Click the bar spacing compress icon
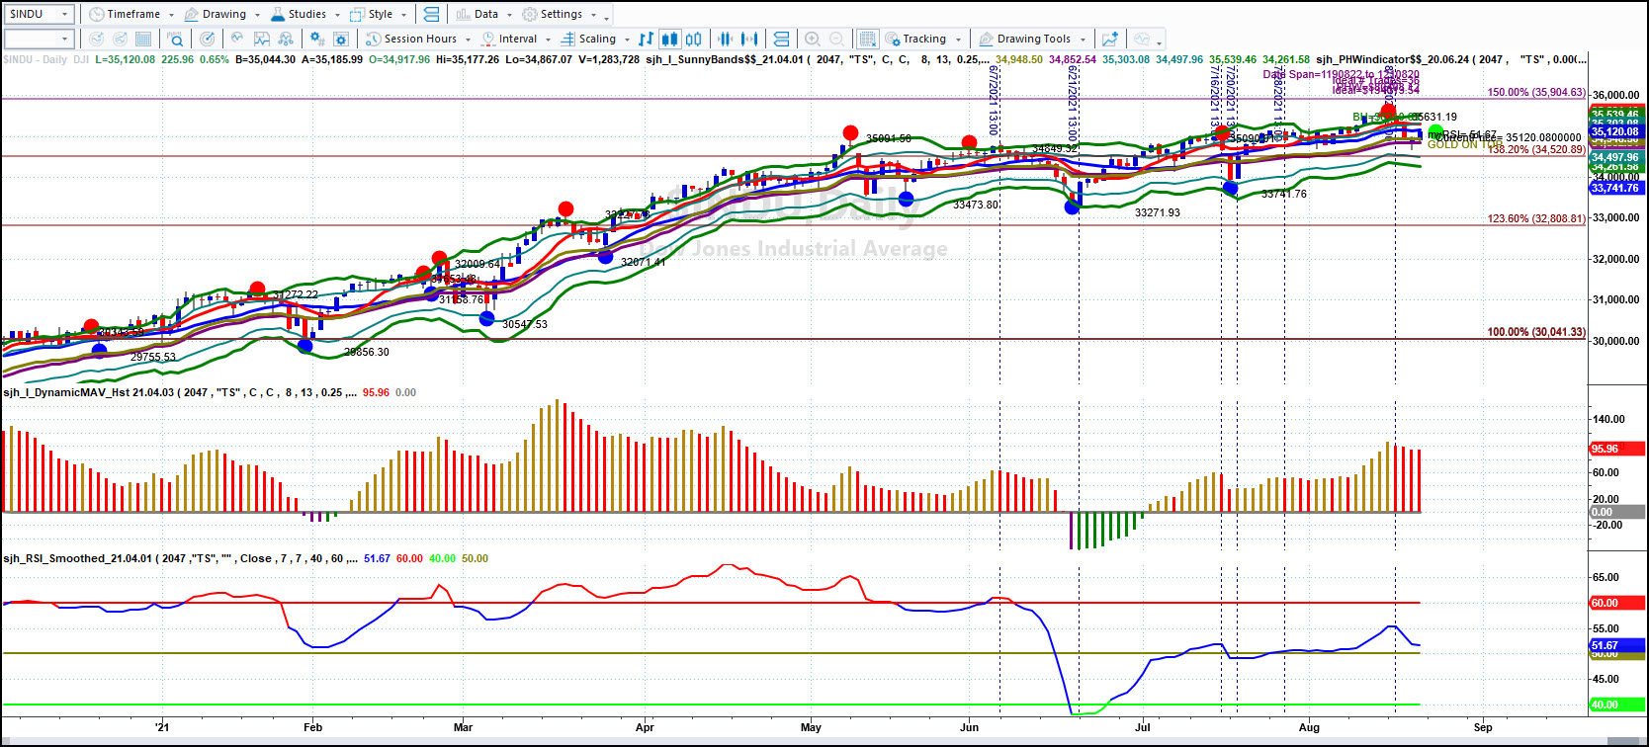Viewport: 1649px width, 747px height. [x=726, y=39]
